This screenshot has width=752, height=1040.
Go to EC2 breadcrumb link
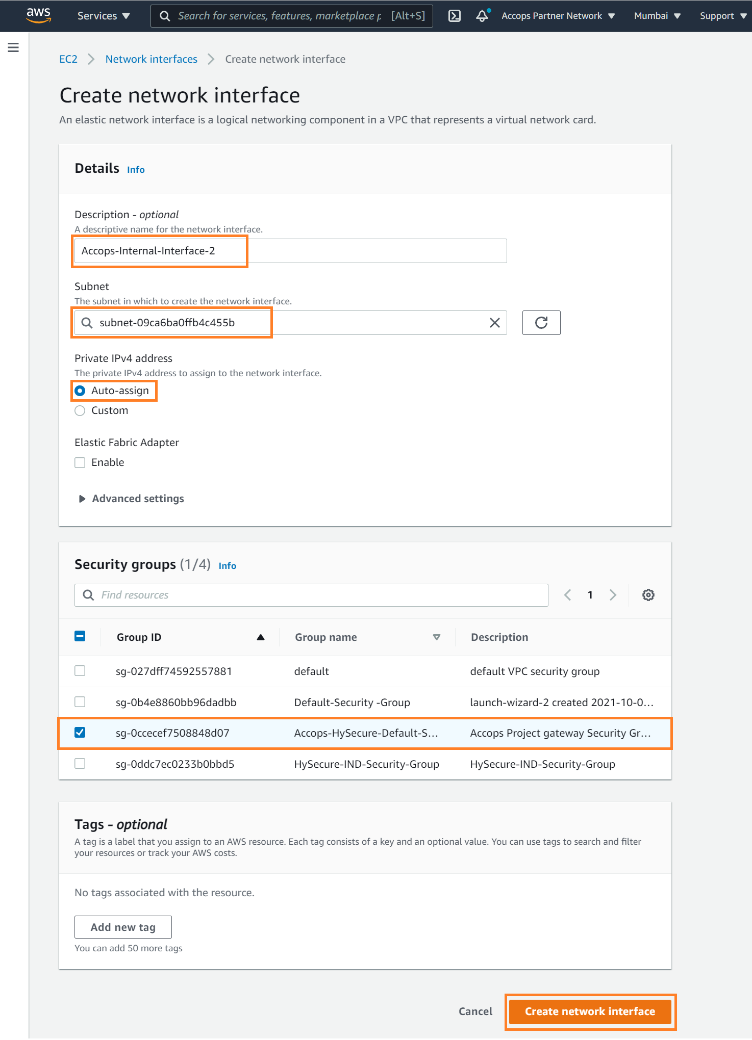pyautogui.click(x=68, y=59)
